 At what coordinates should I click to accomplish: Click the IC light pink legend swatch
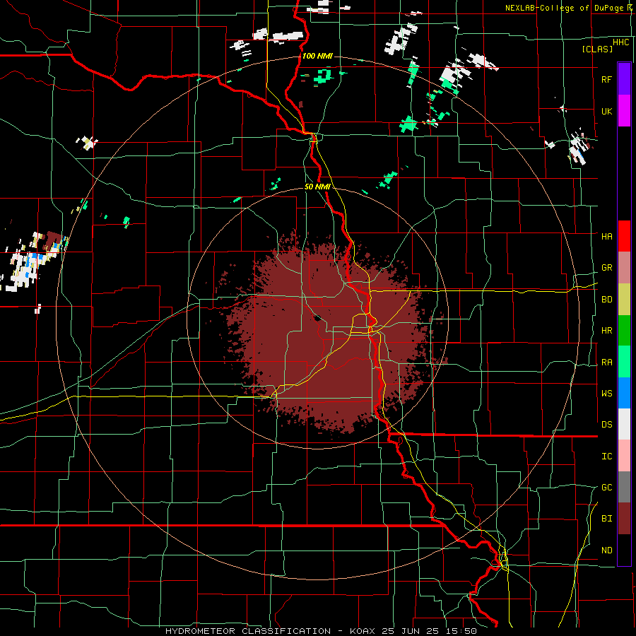(x=624, y=456)
